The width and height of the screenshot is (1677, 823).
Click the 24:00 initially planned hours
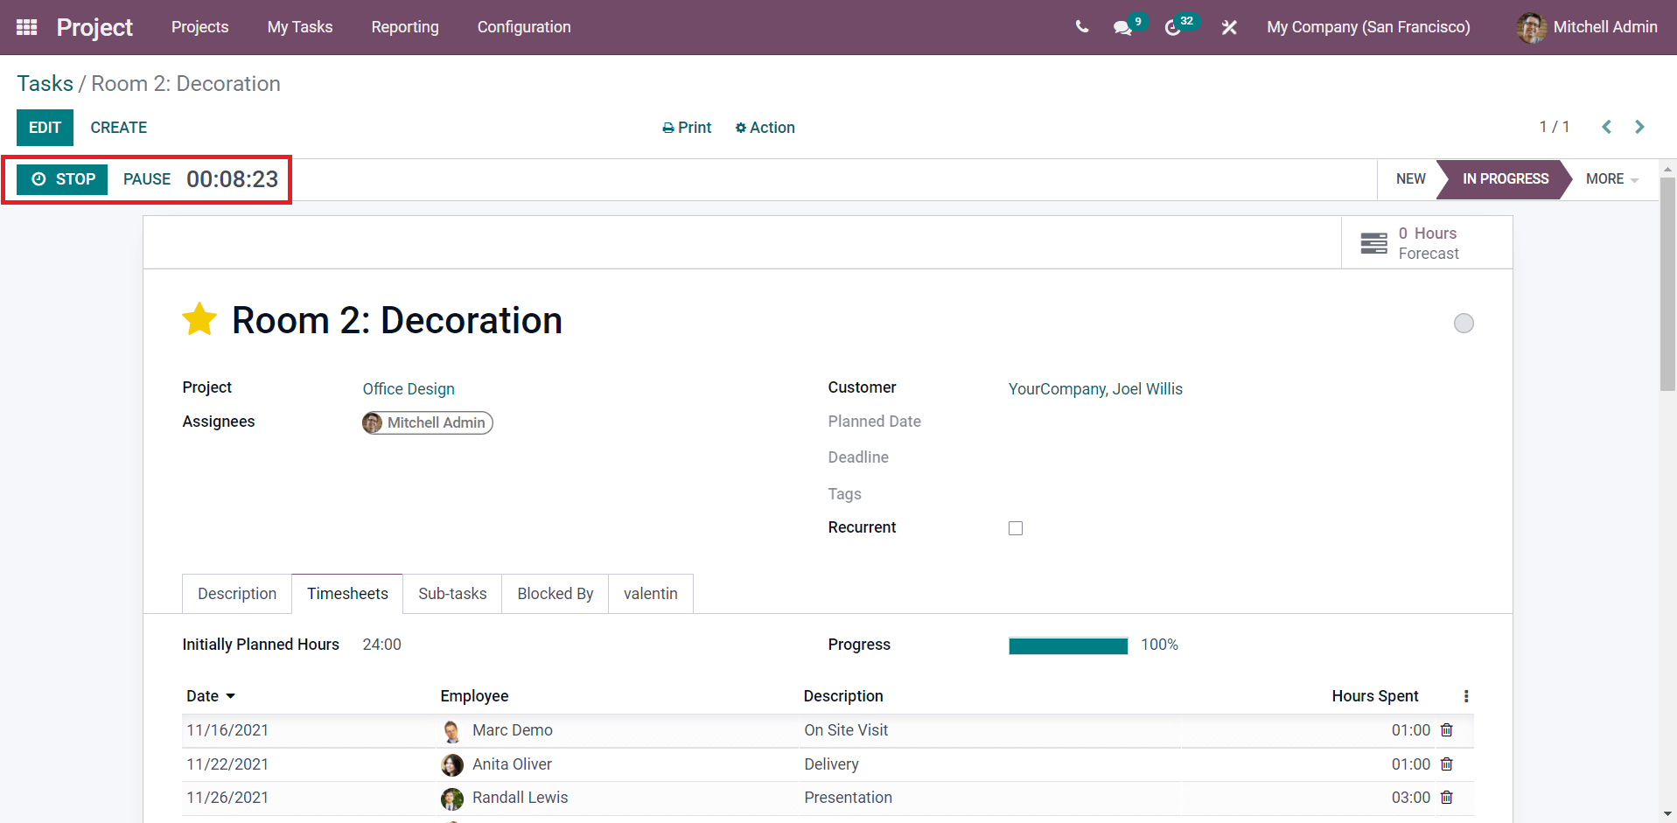(x=381, y=645)
